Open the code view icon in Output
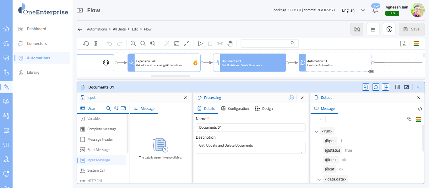 tap(420, 109)
